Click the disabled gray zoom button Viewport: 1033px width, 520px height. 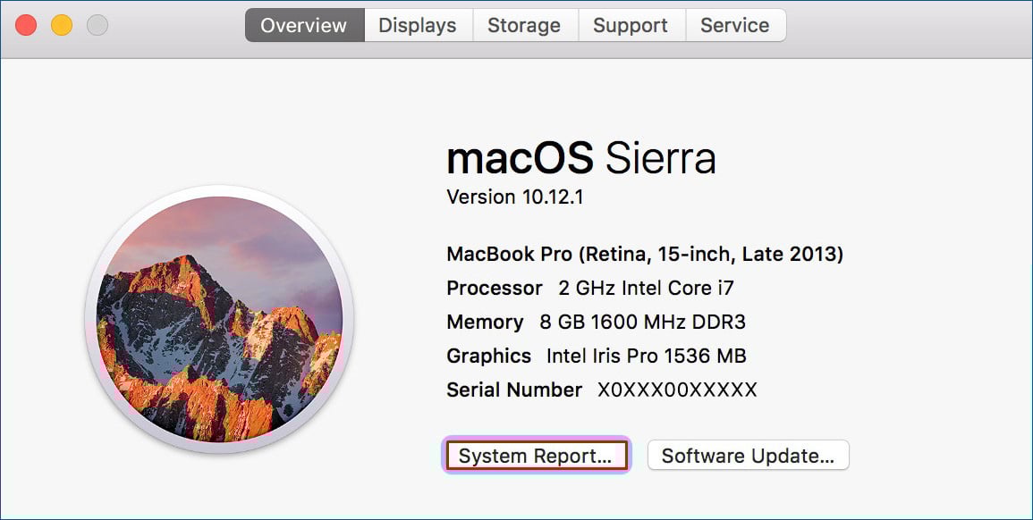coord(97,25)
